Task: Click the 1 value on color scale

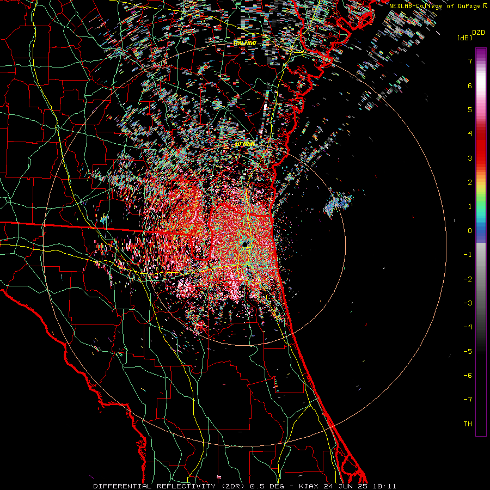Action: pyautogui.click(x=470, y=206)
